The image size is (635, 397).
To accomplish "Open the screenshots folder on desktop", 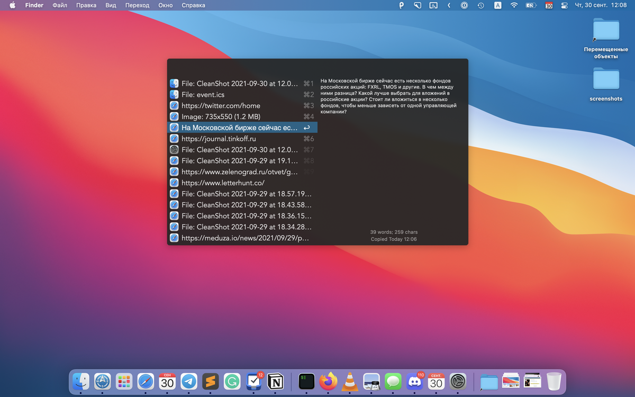I will [606, 80].
